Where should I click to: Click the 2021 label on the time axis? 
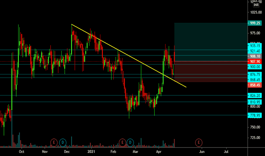point(91,152)
